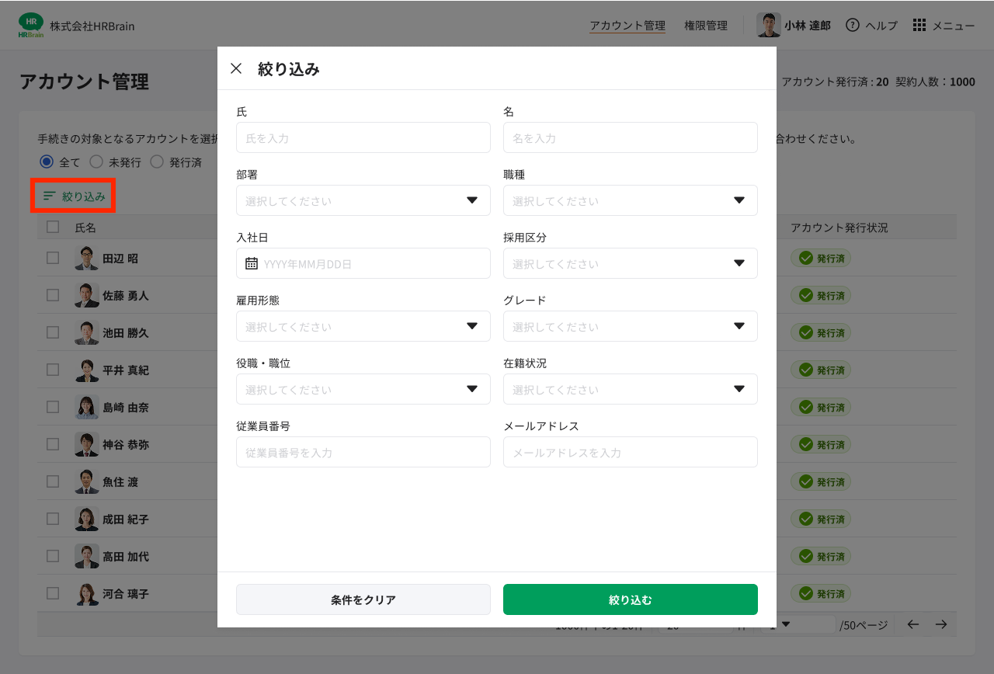Select the 未発行 radio button
994x674 pixels.
[x=98, y=162]
